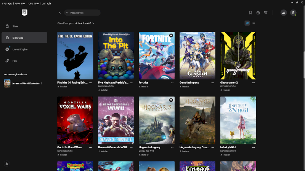
Task: Open more options for Godzilla Voxel Wars
Action: click(x=90, y=147)
